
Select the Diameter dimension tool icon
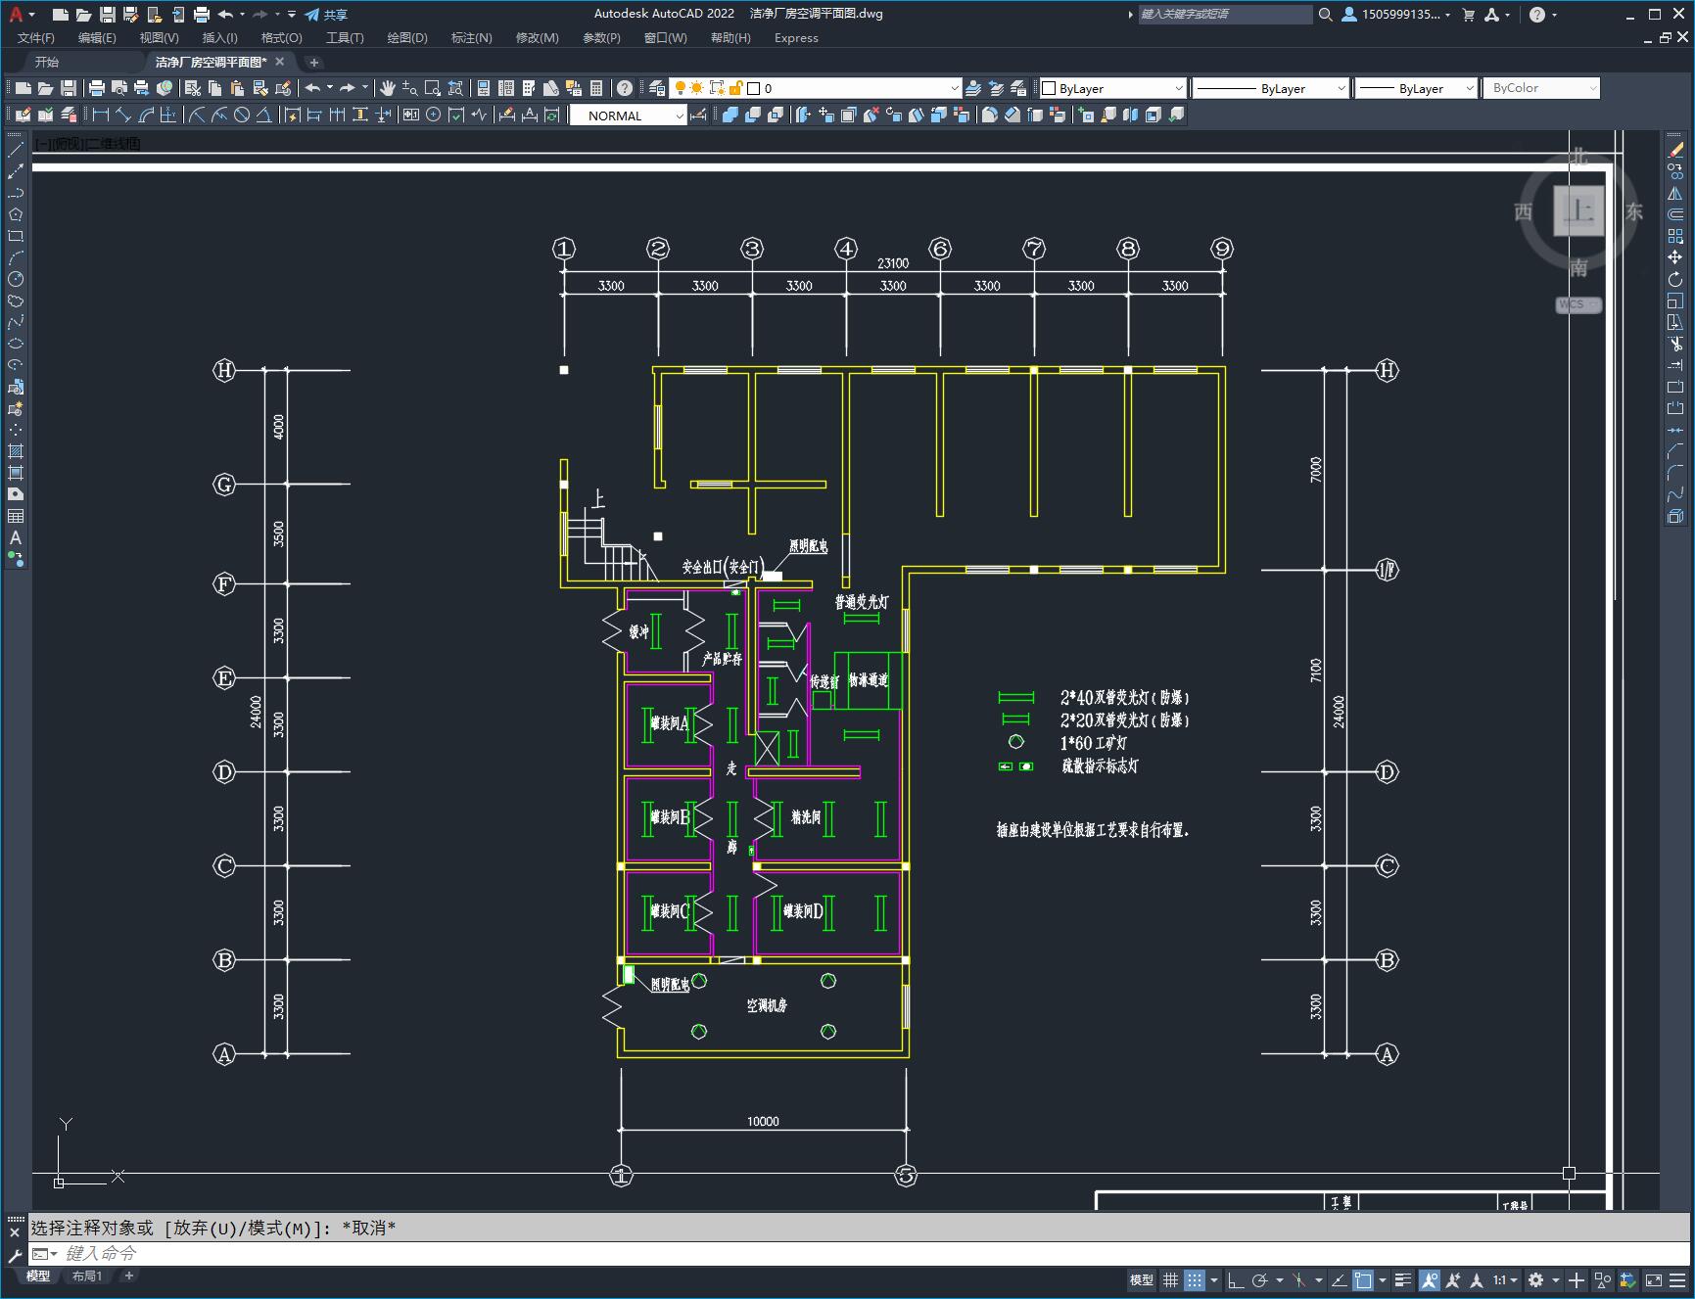coord(242,116)
